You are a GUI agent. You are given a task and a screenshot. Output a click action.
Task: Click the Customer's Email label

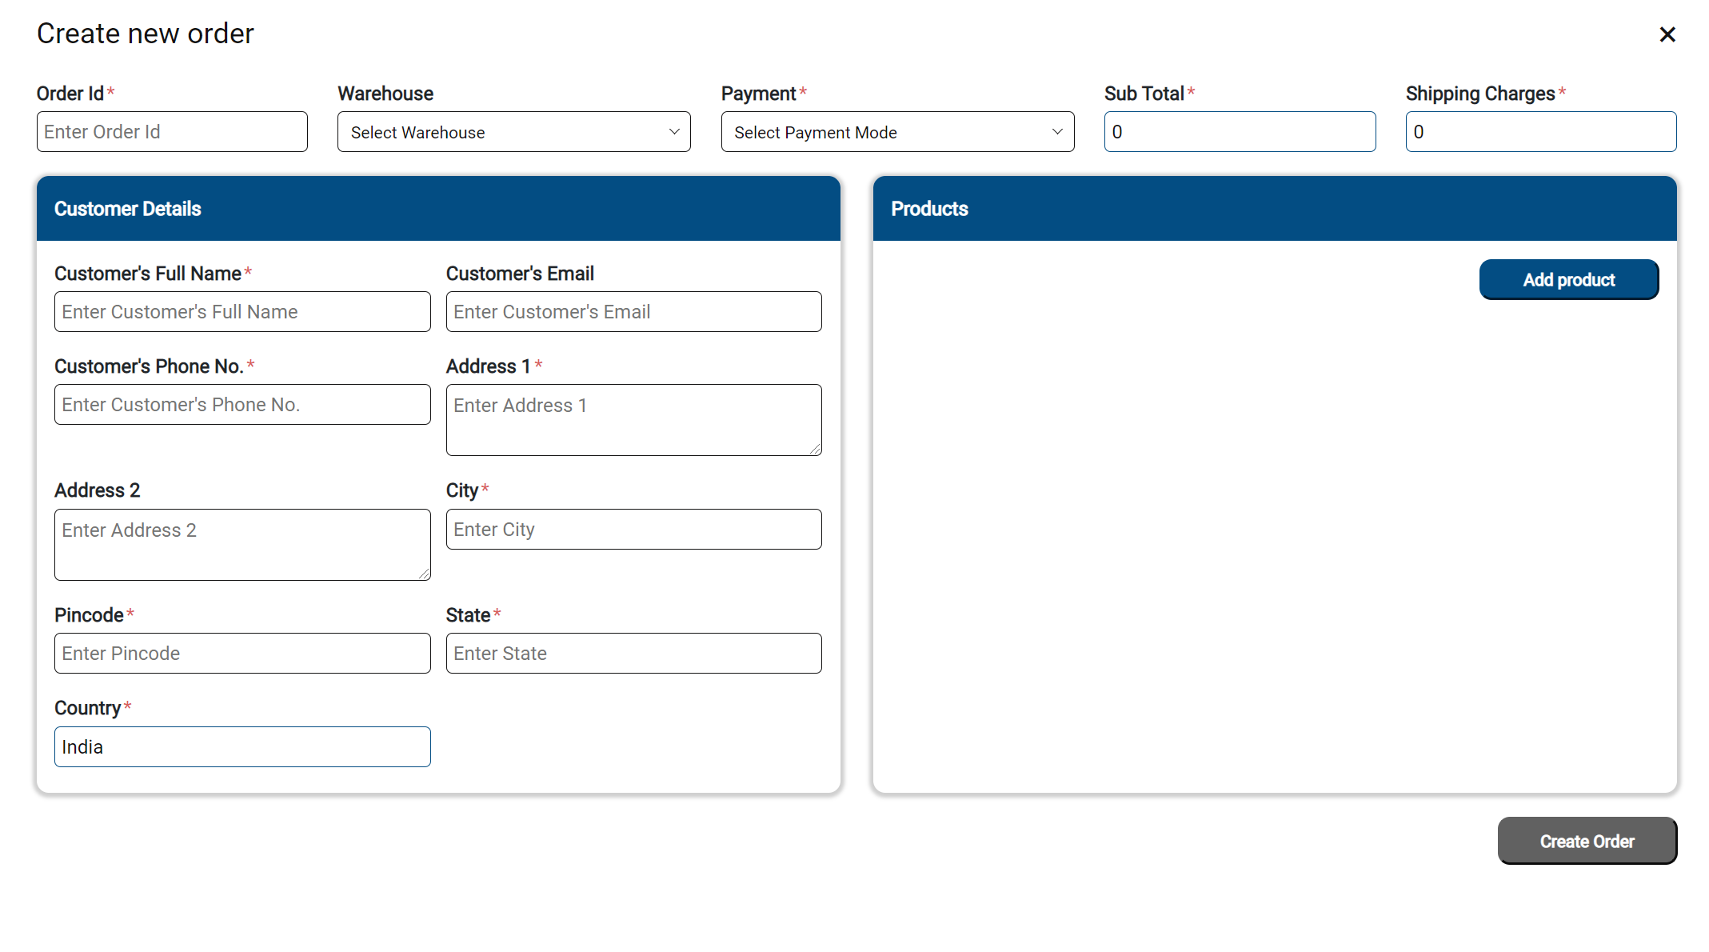coord(520,274)
